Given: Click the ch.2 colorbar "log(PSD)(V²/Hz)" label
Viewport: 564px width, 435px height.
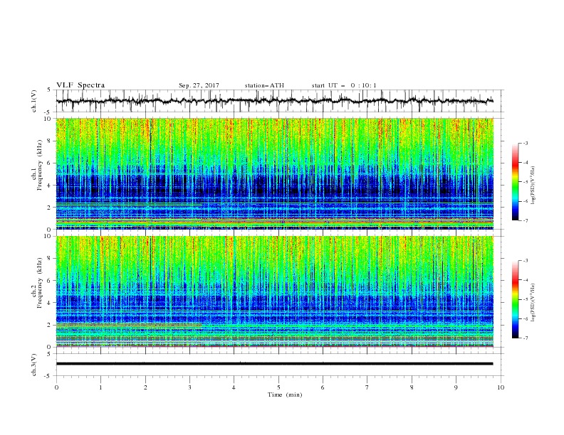Looking at the screenshot, I should (533, 302).
